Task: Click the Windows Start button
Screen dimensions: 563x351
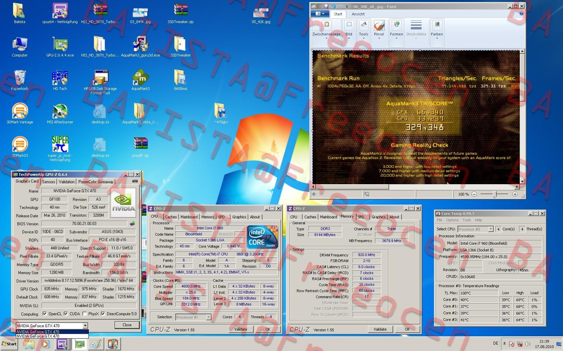Action: [9, 344]
